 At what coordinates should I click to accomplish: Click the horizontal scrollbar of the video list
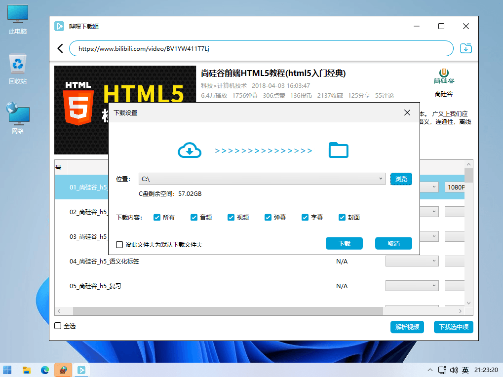click(228, 311)
